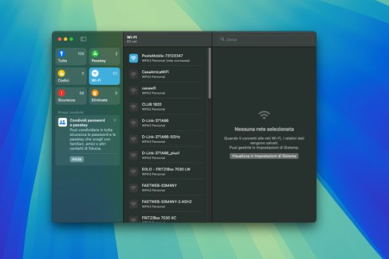Dismiss the Condividi password e passkey card
The width and height of the screenshot is (389, 259).
click(x=115, y=120)
